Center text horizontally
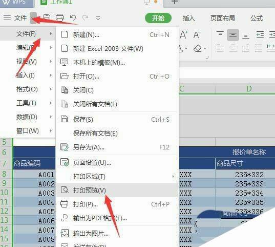This screenshot has width=275, height=247. [x=233, y=48]
